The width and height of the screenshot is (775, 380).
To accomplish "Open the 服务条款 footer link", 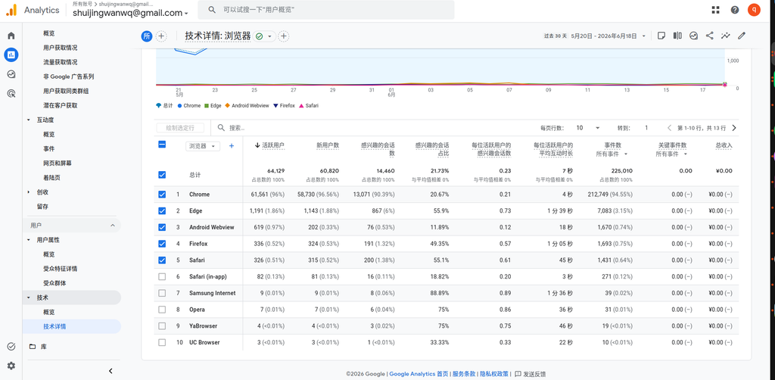I will (x=464, y=374).
